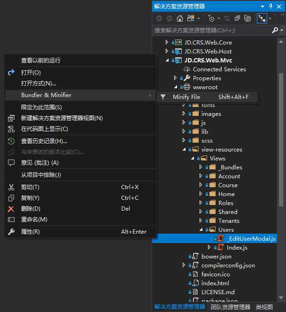Click the view history clock icon
The width and height of the screenshot is (286, 312).
(x=11, y=141)
